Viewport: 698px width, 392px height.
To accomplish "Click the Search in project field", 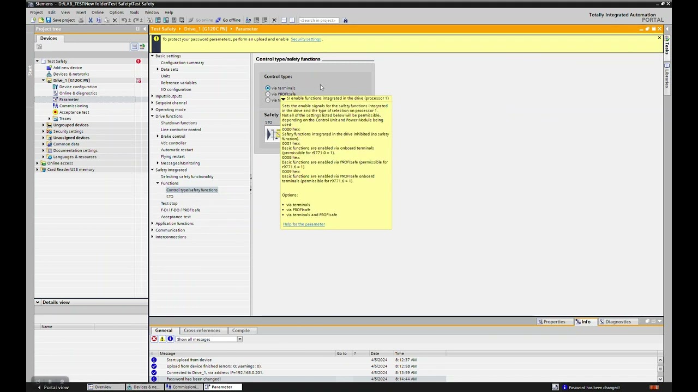I will click(x=319, y=20).
